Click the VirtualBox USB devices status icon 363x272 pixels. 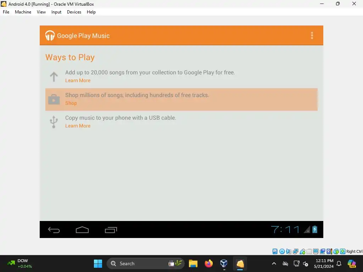[302, 251]
